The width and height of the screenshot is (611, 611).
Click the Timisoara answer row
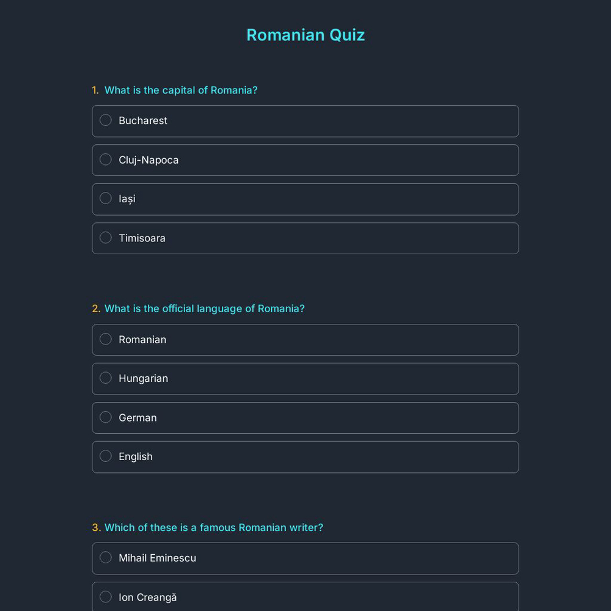(x=305, y=238)
